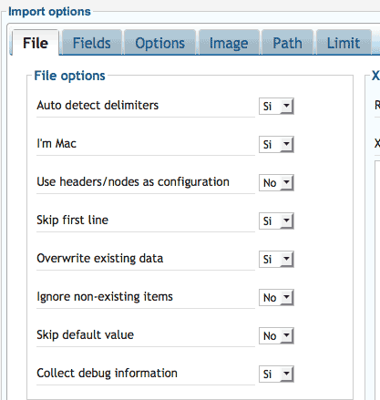Open the Options tab

tap(159, 43)
